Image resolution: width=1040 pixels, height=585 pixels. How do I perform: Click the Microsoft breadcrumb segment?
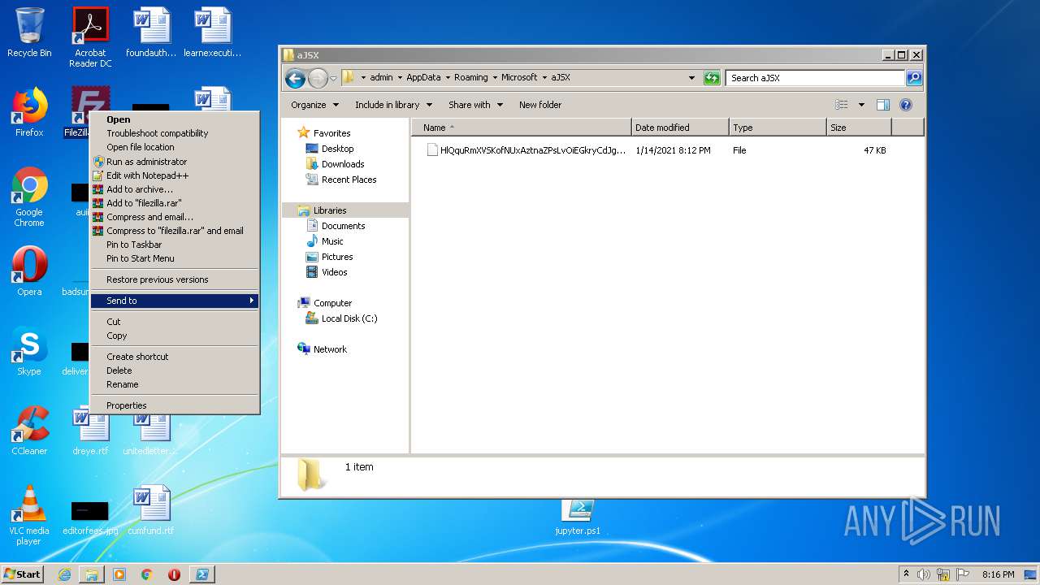click(x=519, y=78)
